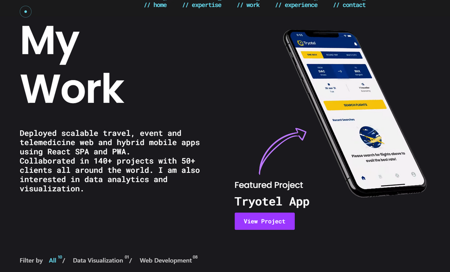Select the calendar icon above the date

329,84
